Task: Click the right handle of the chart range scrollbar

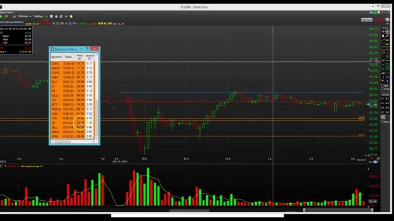Action: pyautogui.click(x=372, y=210)
